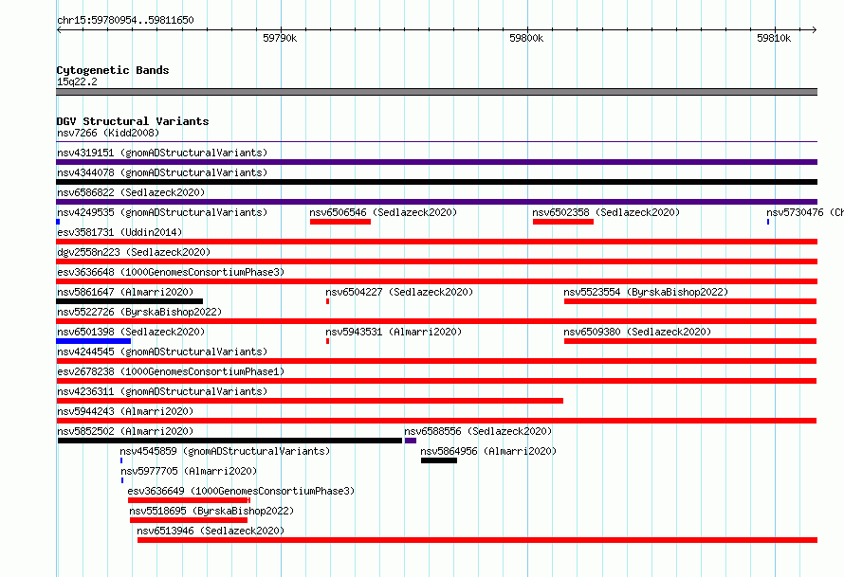
Task: Click nsv5852502 (Almarri2020) label
Action: (125, 431)
